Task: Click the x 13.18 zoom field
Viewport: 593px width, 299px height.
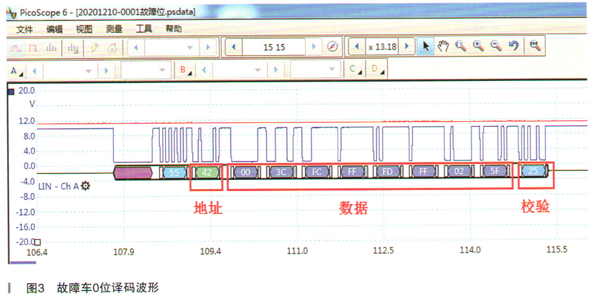Action: pos(382,47)
